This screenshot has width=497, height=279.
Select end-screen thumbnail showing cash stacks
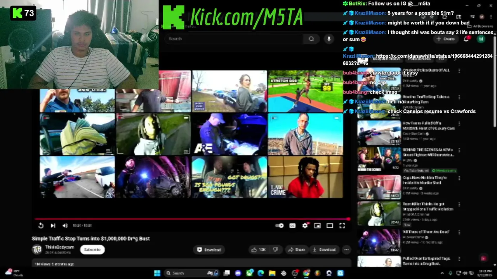77,134
